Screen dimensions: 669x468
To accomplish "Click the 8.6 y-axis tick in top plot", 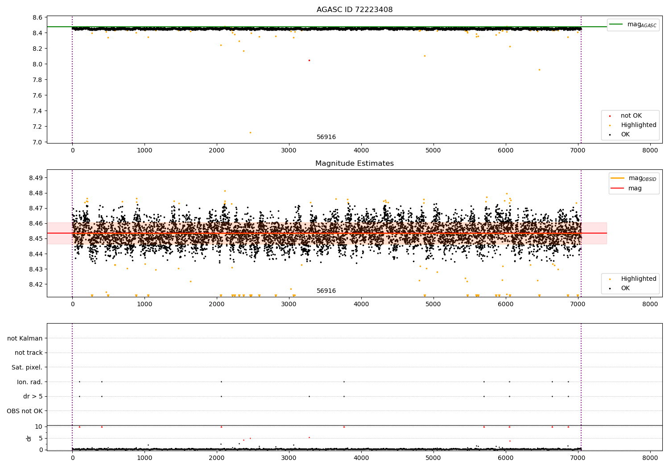I will coord(37,17).
